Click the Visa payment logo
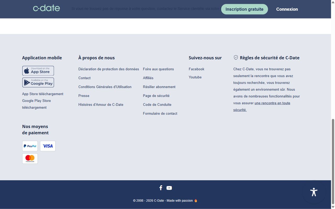 pyautogui.click(x=48, y=146)
